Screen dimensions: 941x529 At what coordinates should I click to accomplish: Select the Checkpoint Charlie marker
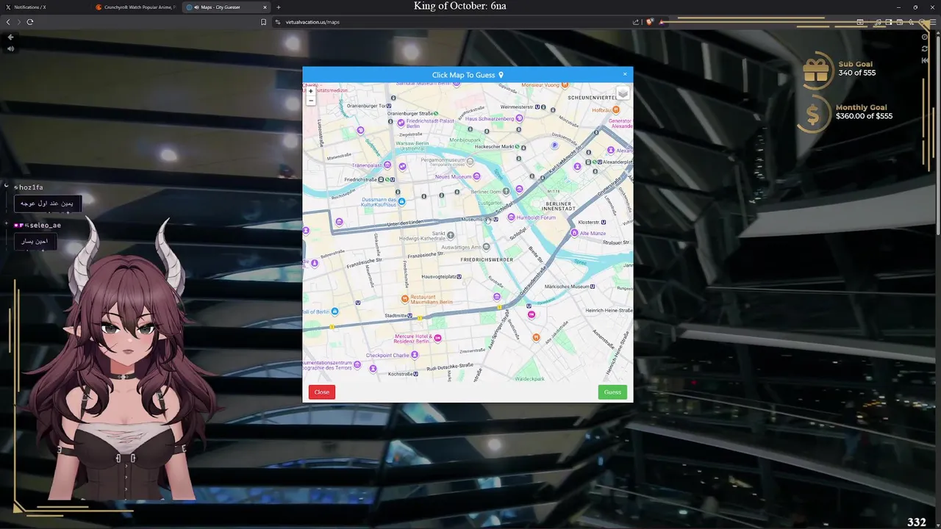coord(415,355)
